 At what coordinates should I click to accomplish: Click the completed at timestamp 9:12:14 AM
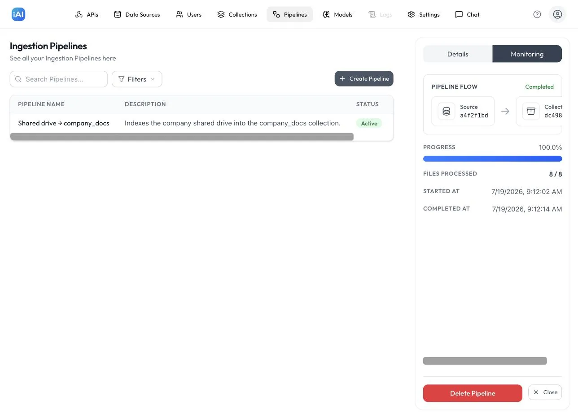tap(527, 209)
